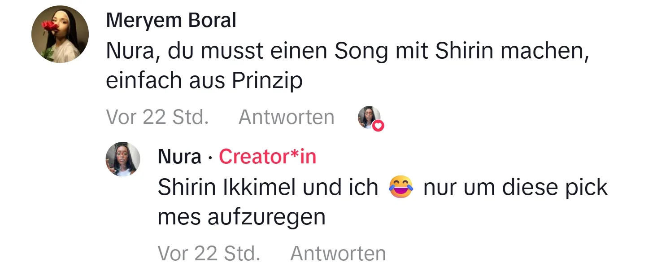Open Nura's profile picture in the reply
This screenshot has width=657, height=272.
(x=122, y=159)
